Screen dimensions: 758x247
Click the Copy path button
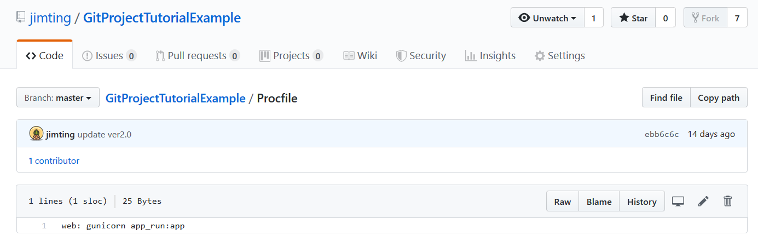pyautogui.click(x=719, y=97)
